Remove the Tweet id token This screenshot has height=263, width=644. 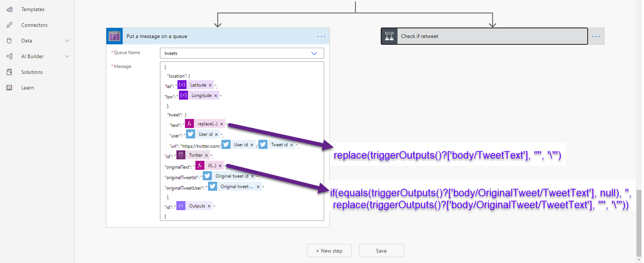coord(292,145)
